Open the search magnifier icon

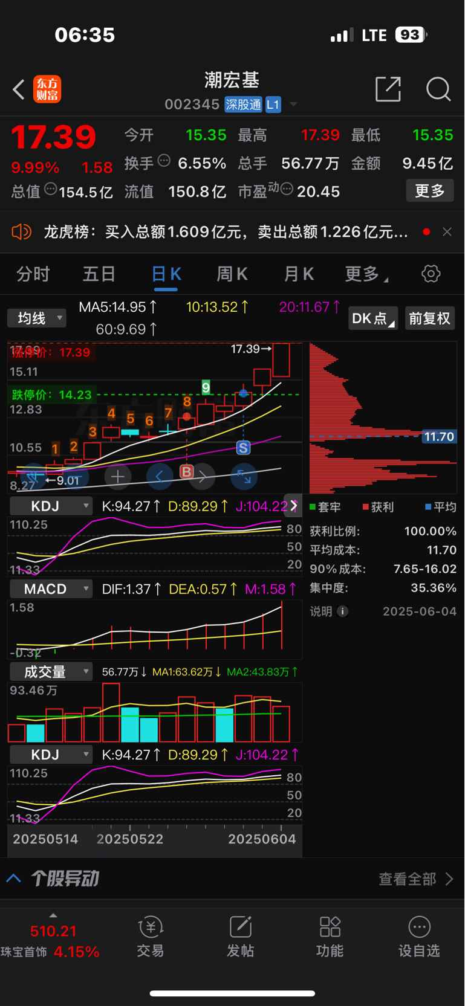click(438, 89)
